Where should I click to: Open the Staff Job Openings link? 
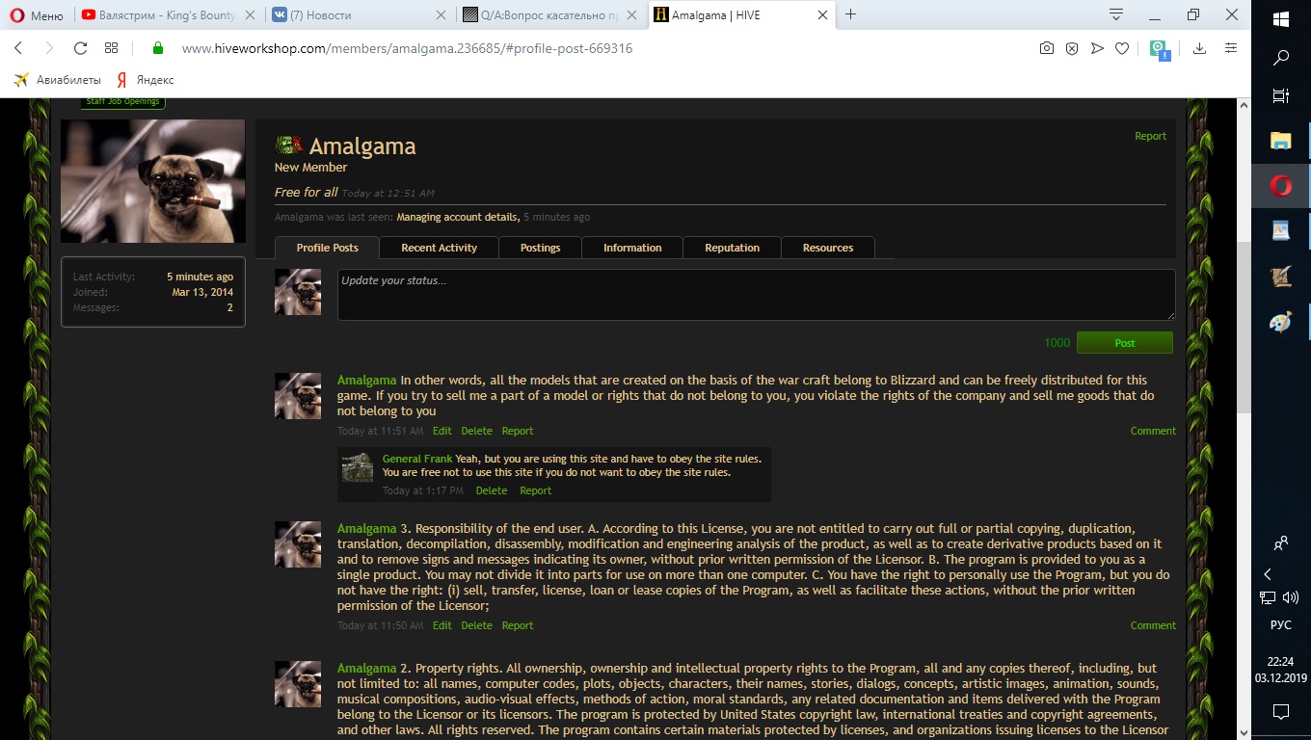pyautogui.click(x=123, y=102)
